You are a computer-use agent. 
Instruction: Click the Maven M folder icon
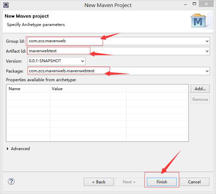pos(198,21)
